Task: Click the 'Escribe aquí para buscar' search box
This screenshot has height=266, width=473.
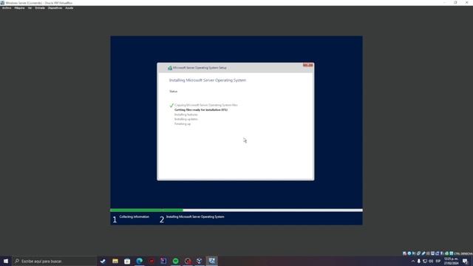Action: pos(54,261)
